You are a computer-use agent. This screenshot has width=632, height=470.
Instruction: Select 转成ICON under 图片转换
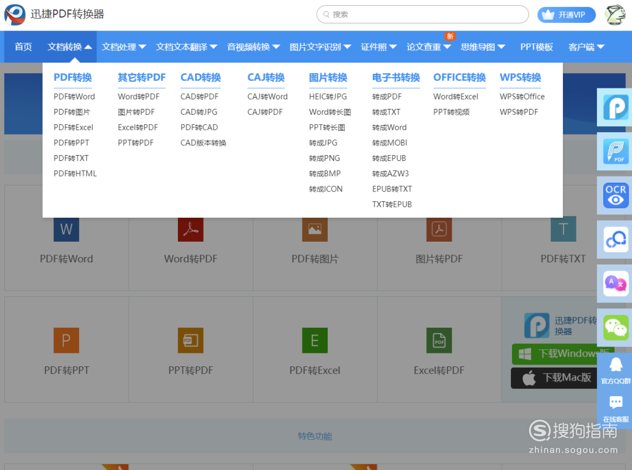point(326,189)
